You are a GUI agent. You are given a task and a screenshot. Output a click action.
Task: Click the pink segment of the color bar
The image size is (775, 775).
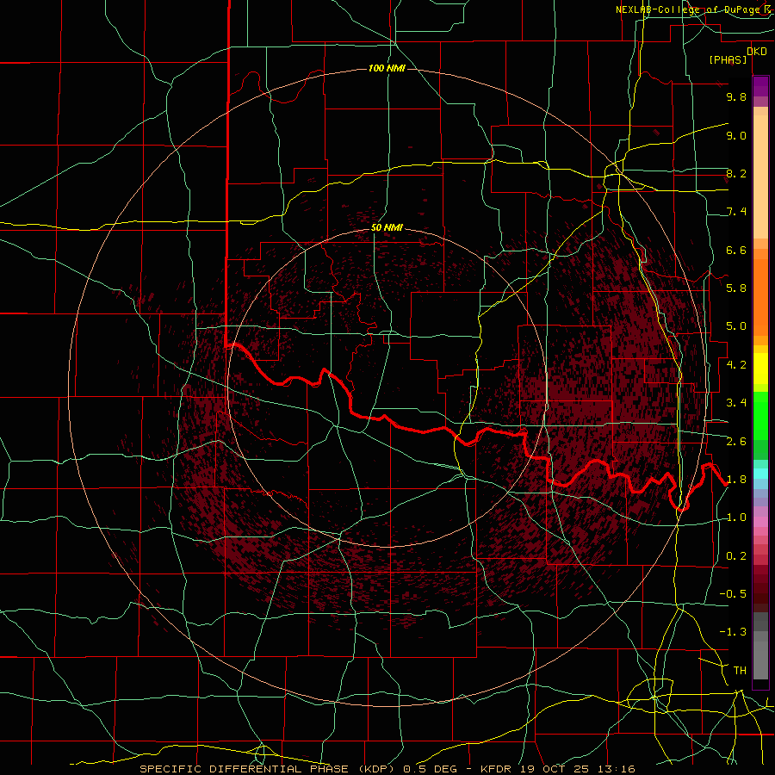[x=760, y=522]
